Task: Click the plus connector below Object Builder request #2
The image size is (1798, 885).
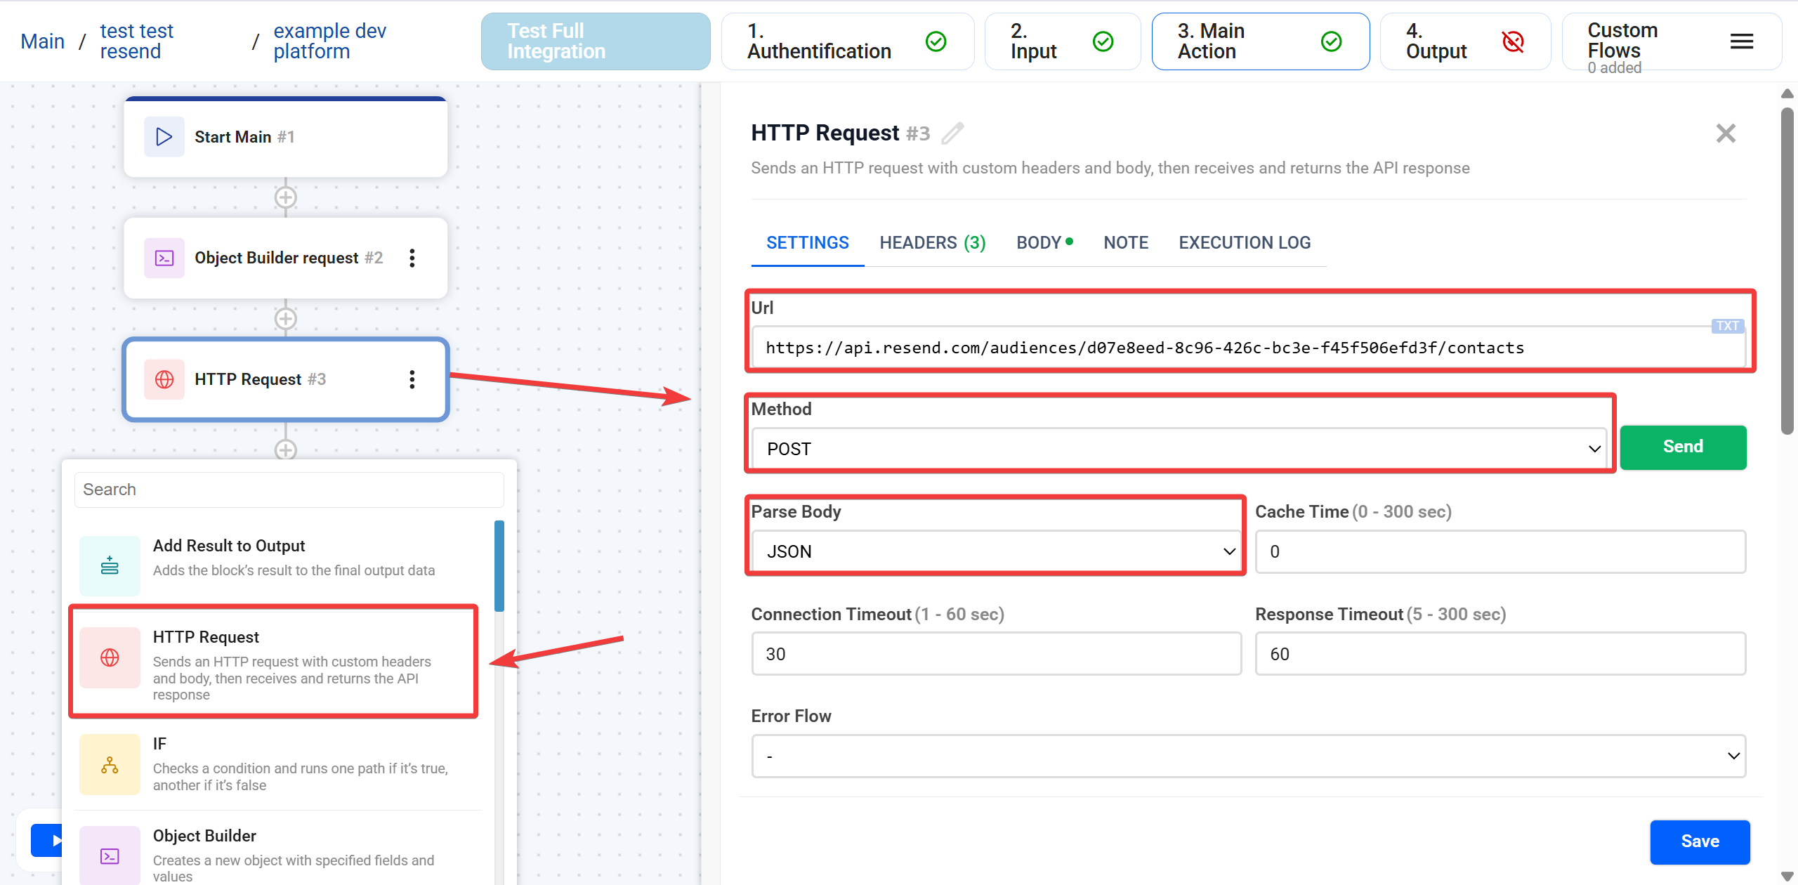Action: [x=285, y=318]
